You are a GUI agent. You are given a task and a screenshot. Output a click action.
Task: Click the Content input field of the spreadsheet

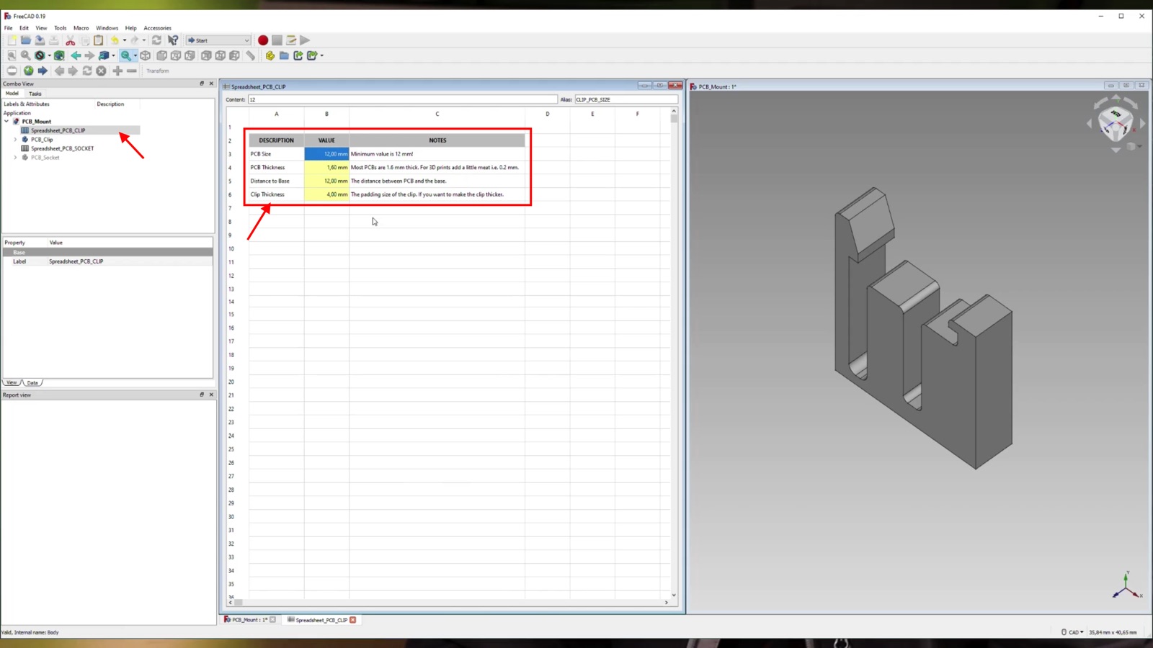403,99
